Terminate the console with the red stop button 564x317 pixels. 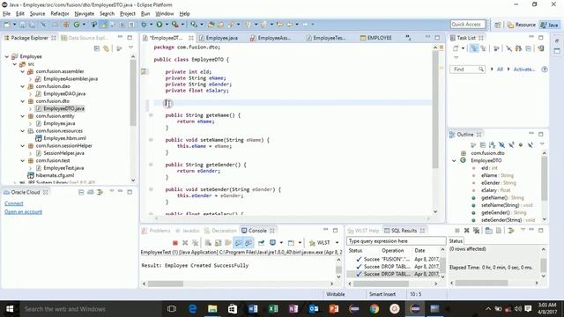click(x=175, y=243)
